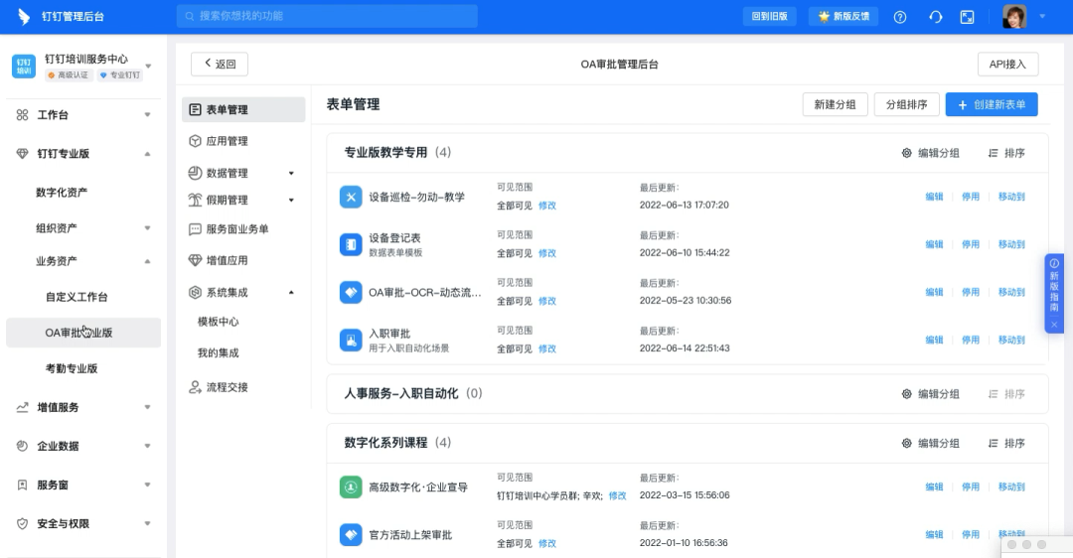Viewport: 1073px width, 558px height.
Task: Click 编辑分组 for 专业版教学专用 group
Action: click(930, 153)
